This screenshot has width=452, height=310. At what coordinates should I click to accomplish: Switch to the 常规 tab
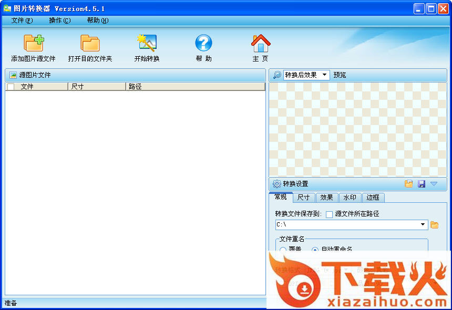[x=281, y=198]
